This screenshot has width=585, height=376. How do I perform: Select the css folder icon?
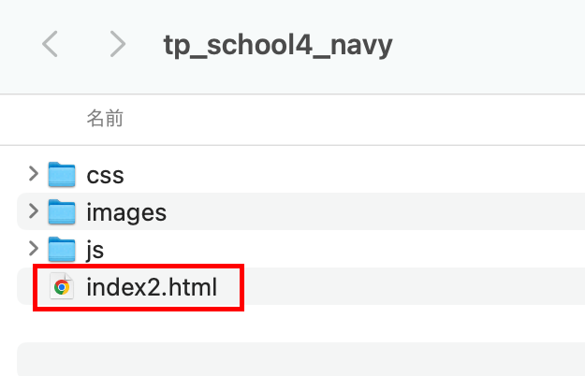click(x=62, y=174)
